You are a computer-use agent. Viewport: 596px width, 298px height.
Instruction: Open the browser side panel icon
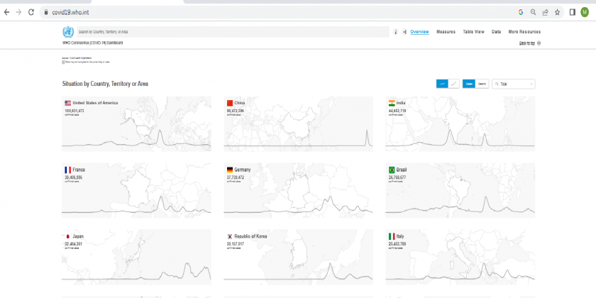click(x=572, y=12)
